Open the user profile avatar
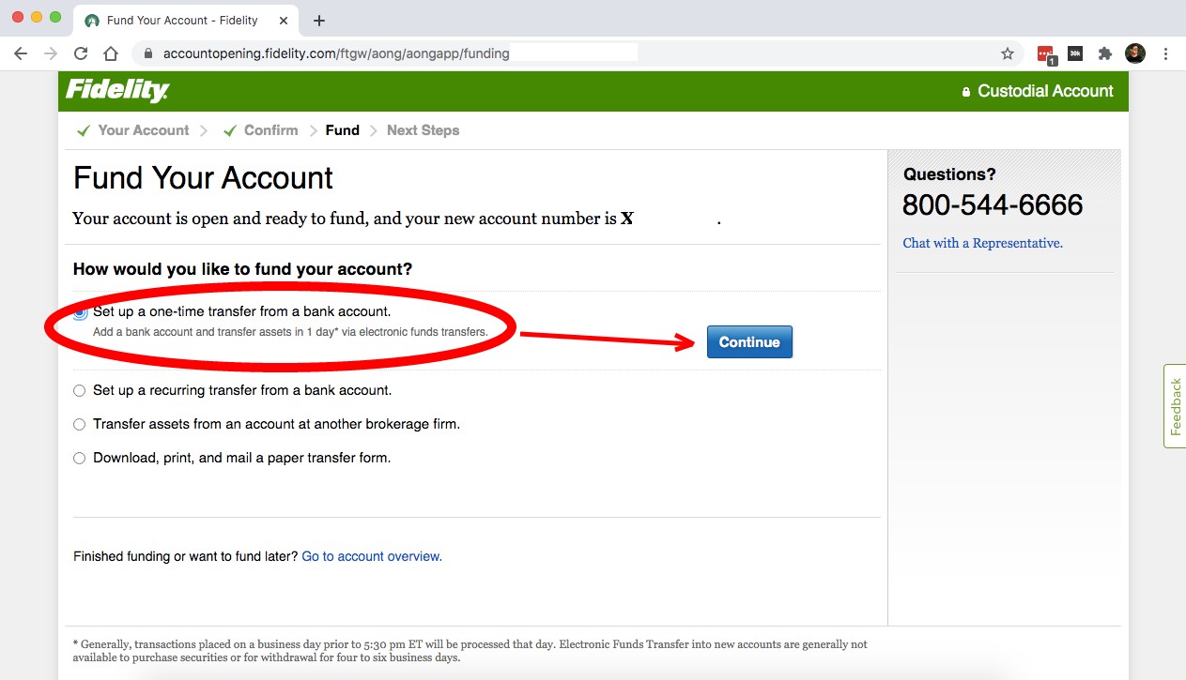Screen dimensions: 1186x680 coord(1135,53)
